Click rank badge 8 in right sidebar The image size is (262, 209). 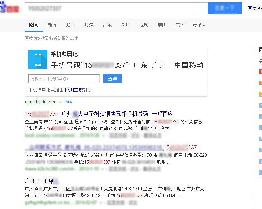[260, 150]
